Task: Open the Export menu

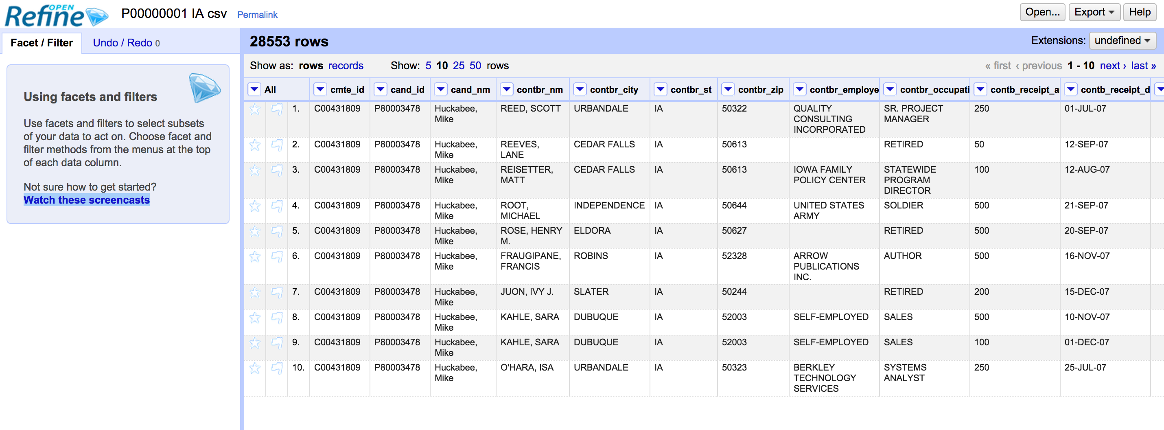Action: [1094, 12]
